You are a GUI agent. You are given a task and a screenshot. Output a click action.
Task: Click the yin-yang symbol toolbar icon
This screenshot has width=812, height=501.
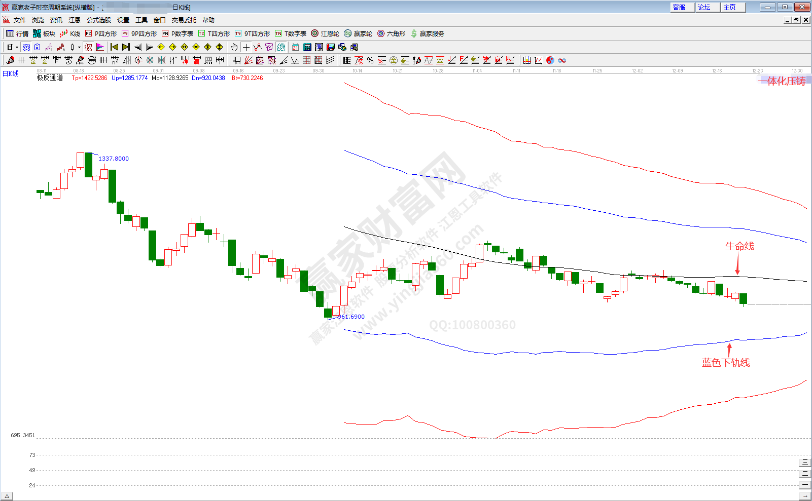click(550, 60)
